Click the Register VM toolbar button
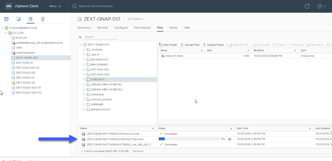This screenshot has height=161, width=332. [239, 45]
